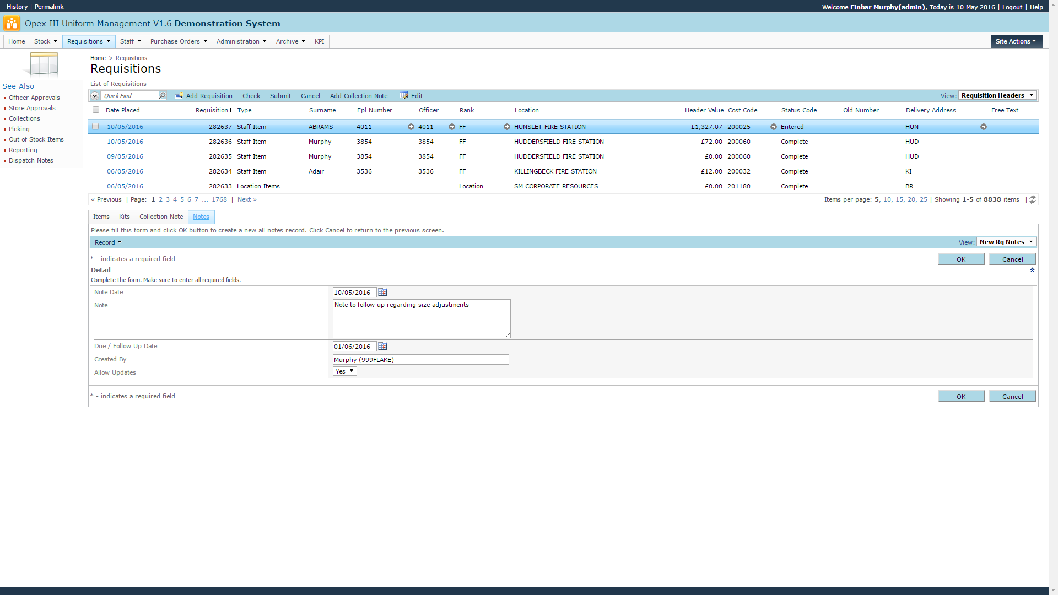Click the arrow icon next to Epl Number 4011
The height and width of the screenshot is (595, 1058).
point(411,127)
